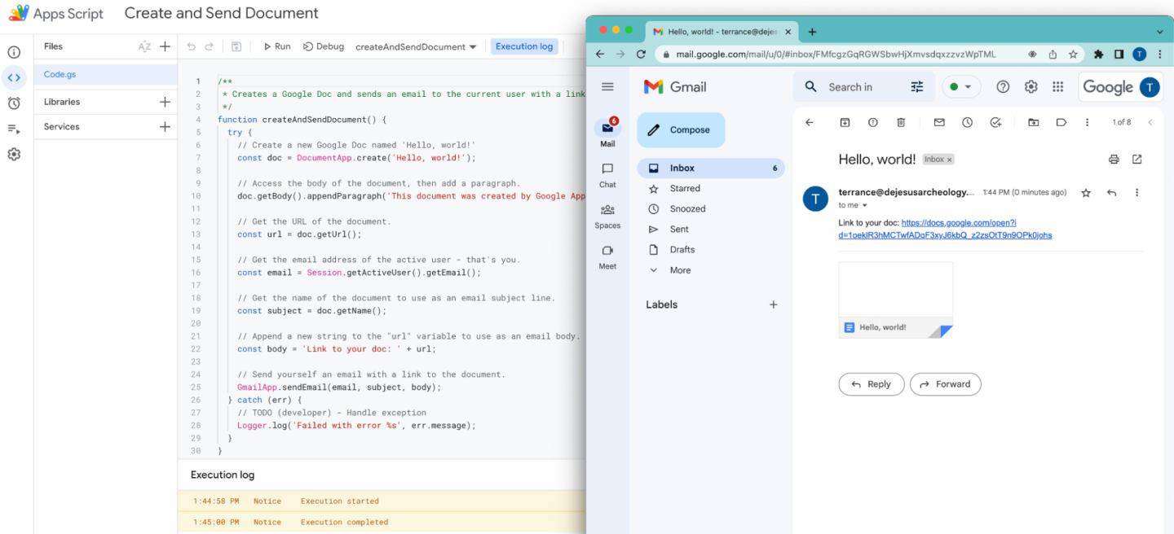The height and width of the screenshot is (534, 1174).
Task: Delete the email with the trash icon
Action: [x=901, y=122]
